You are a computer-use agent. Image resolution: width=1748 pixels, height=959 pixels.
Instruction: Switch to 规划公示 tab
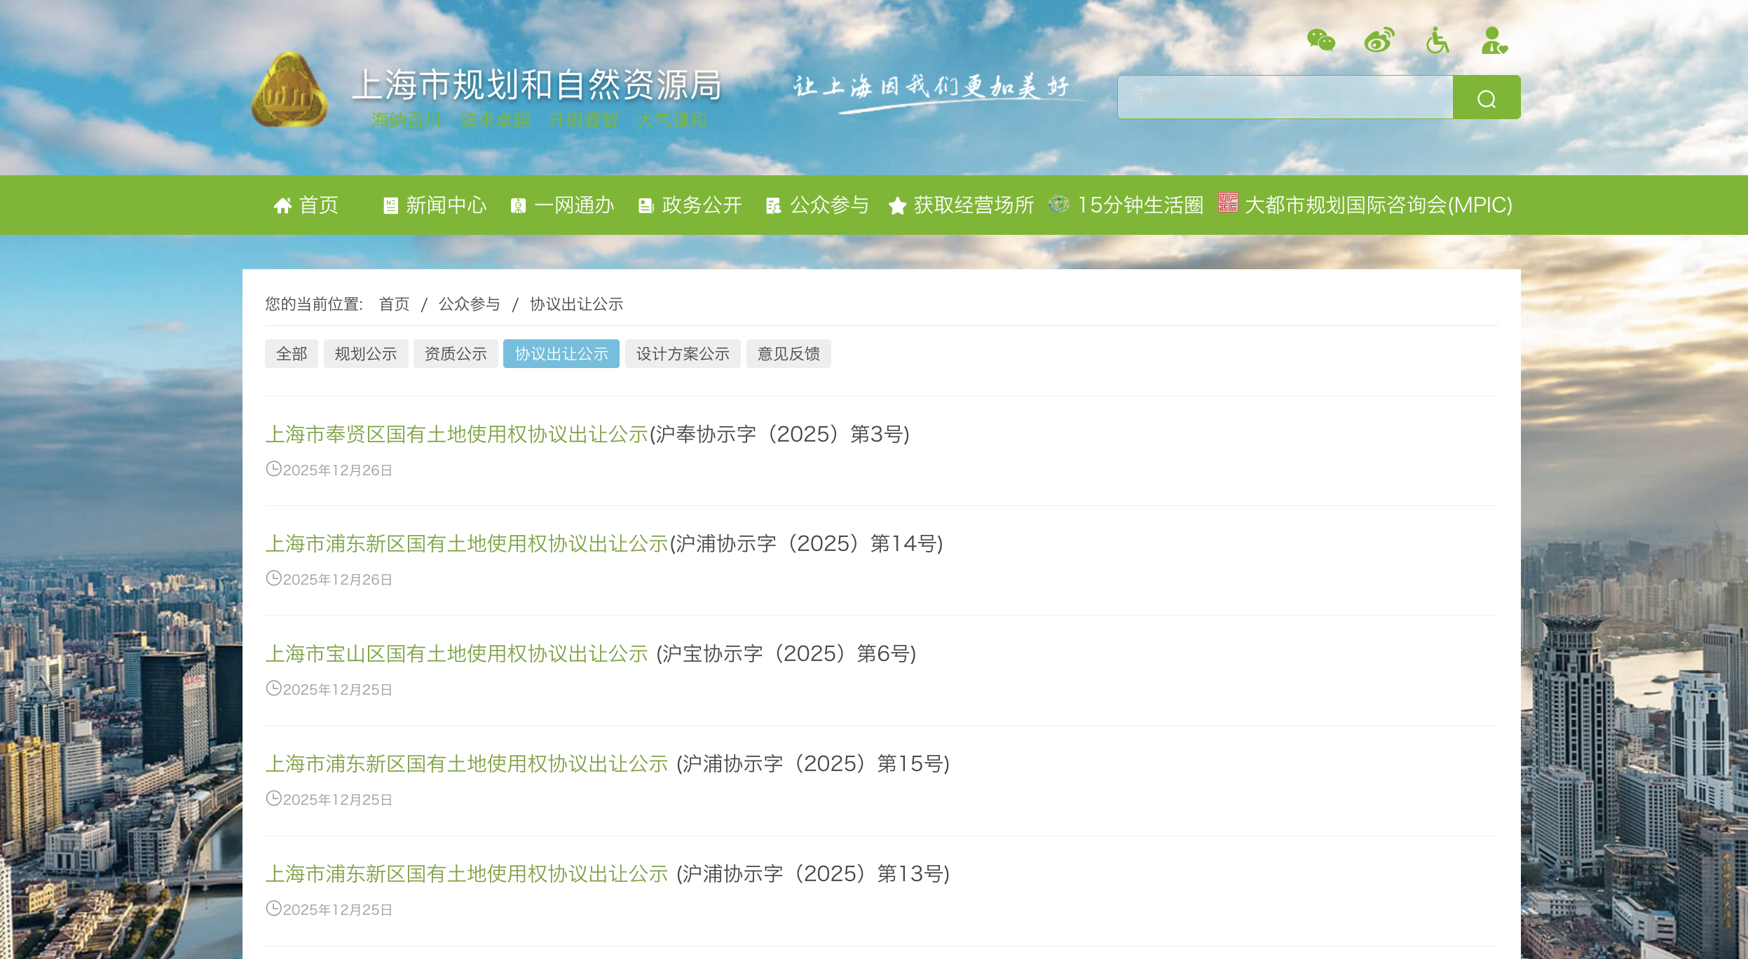click(x=365, y=354)
